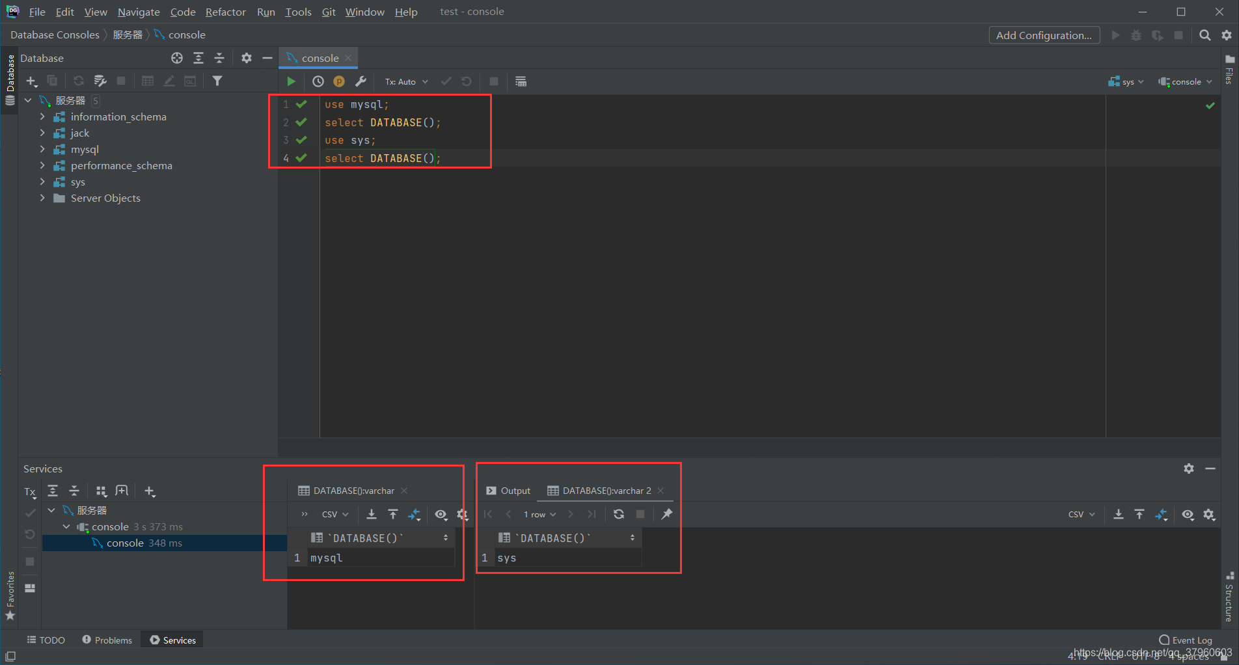The width and height of the screenshot is (1239, 665).
Task: Enable Group Data Sources in Services panel
Action: coord(101,491)
